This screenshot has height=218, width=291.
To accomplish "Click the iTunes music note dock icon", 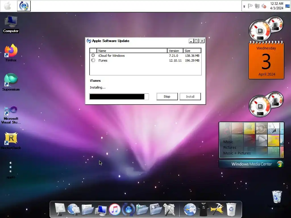I will tap(115, 209).
